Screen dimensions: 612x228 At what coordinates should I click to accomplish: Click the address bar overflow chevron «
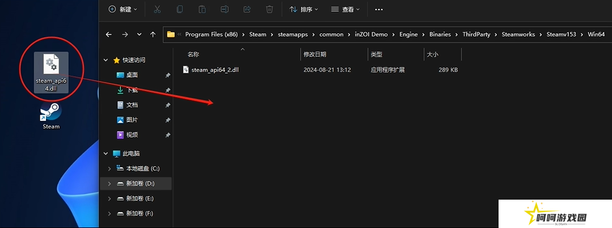[x=179, y=35]
